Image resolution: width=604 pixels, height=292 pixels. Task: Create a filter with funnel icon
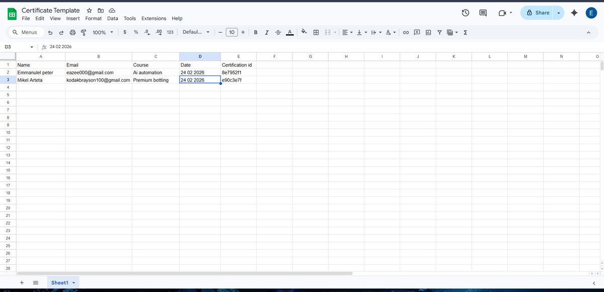[x=439, y=32]
